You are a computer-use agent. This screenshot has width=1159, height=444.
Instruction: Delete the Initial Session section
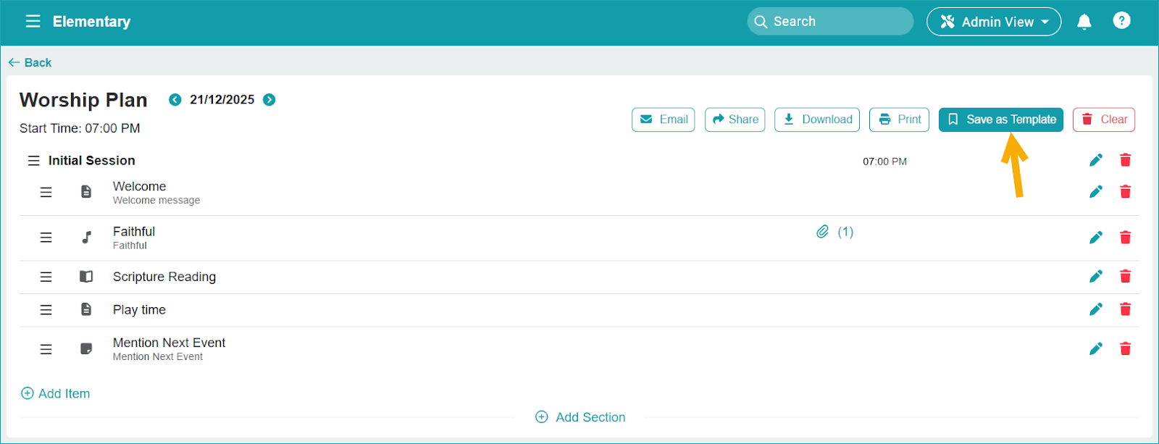click(1125, 160)
